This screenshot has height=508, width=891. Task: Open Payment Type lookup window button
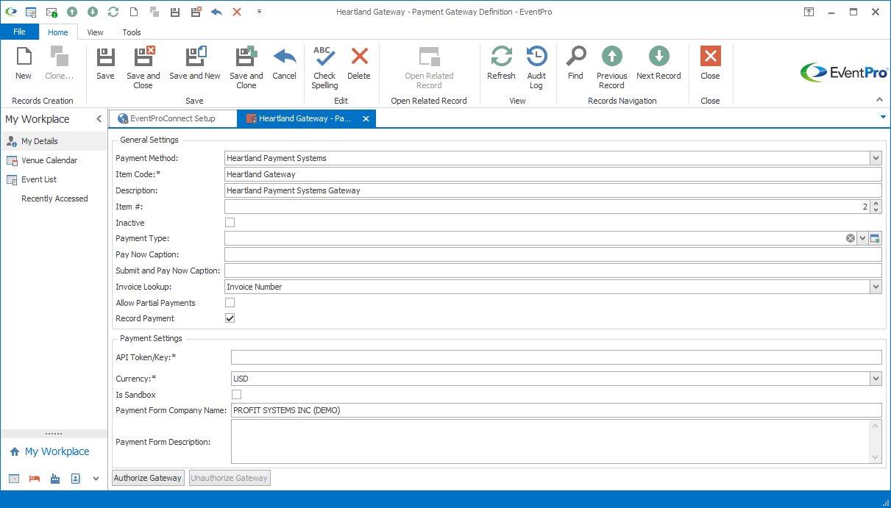(x=875, y=238)
